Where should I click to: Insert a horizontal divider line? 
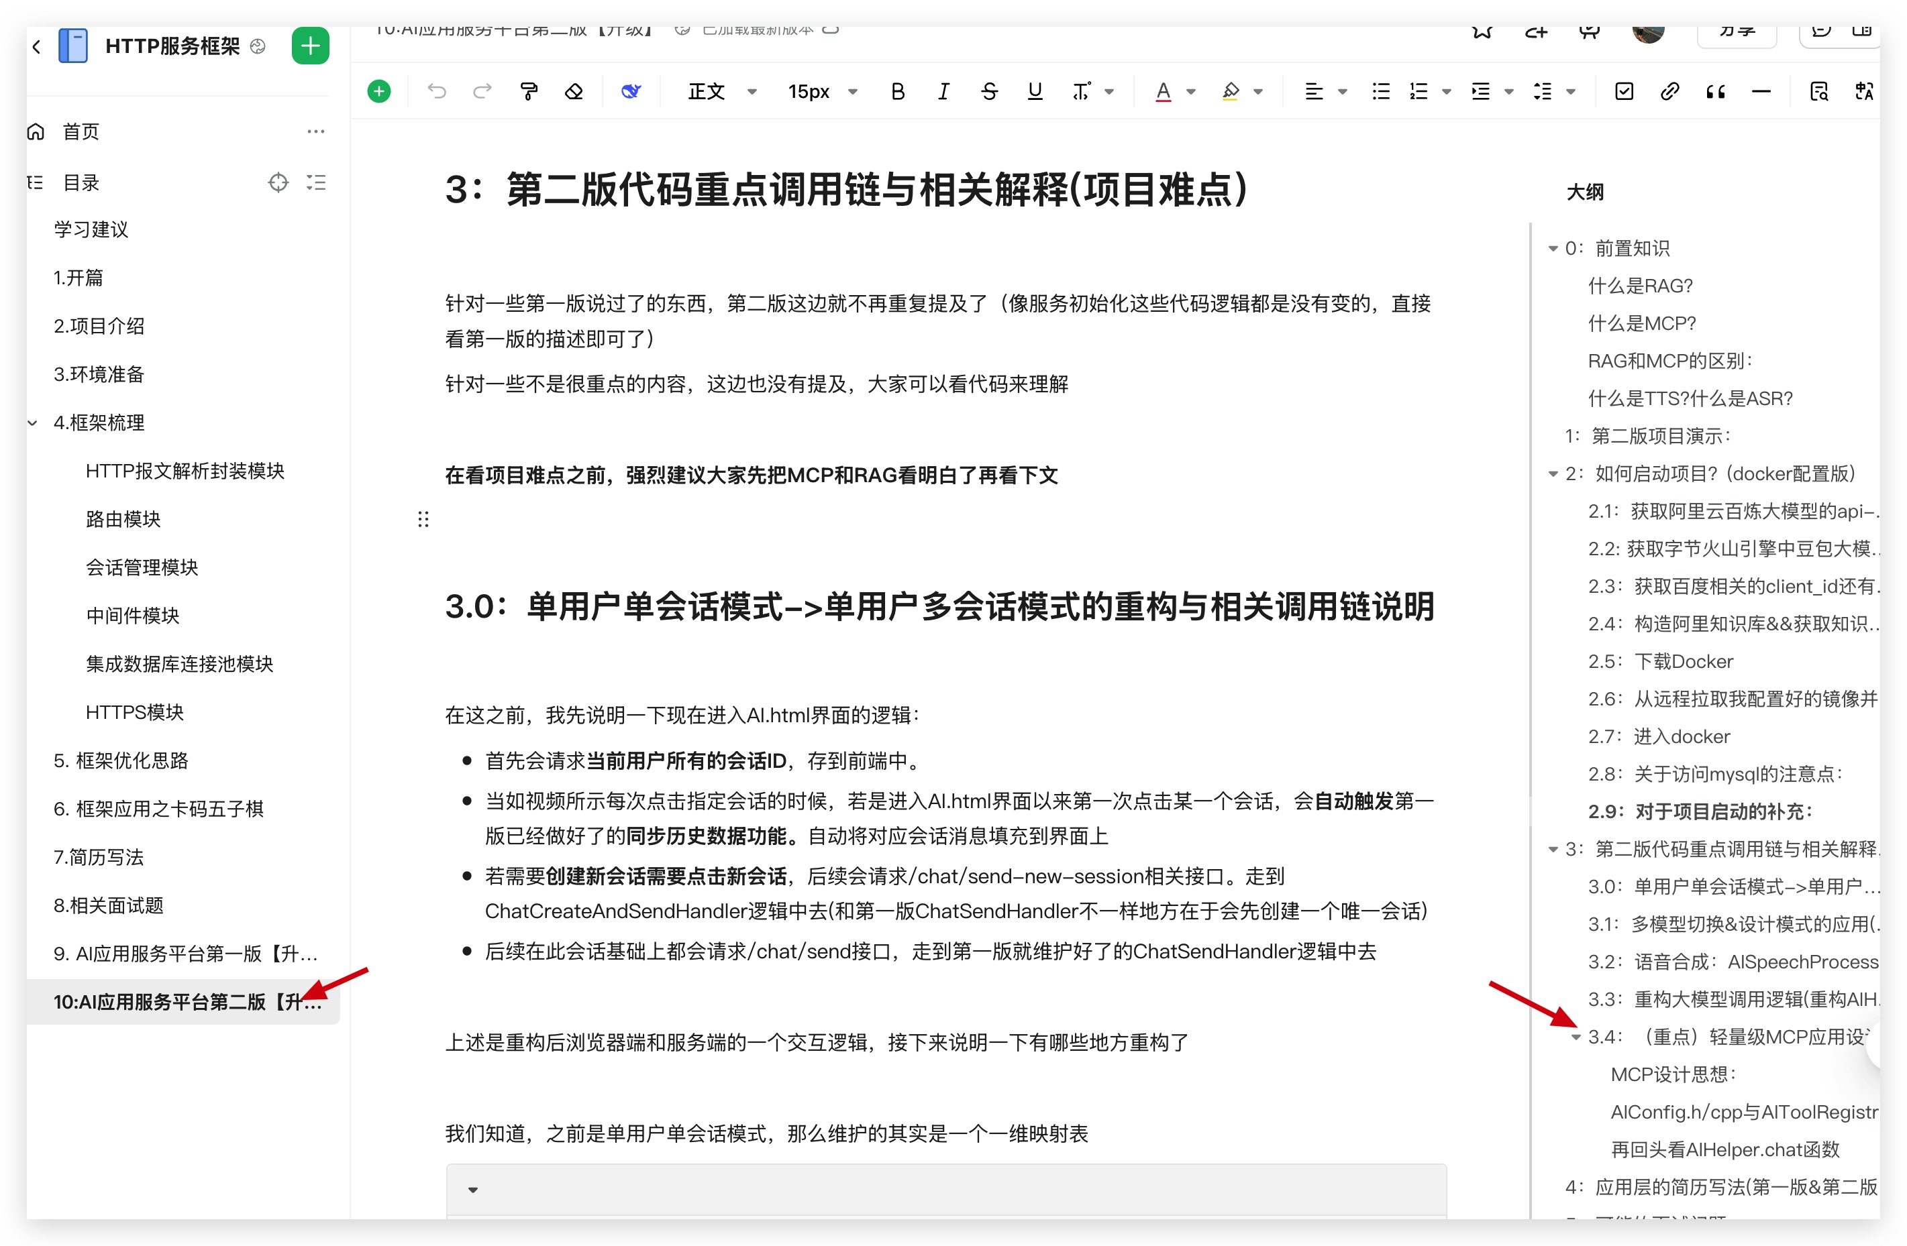1760,91
